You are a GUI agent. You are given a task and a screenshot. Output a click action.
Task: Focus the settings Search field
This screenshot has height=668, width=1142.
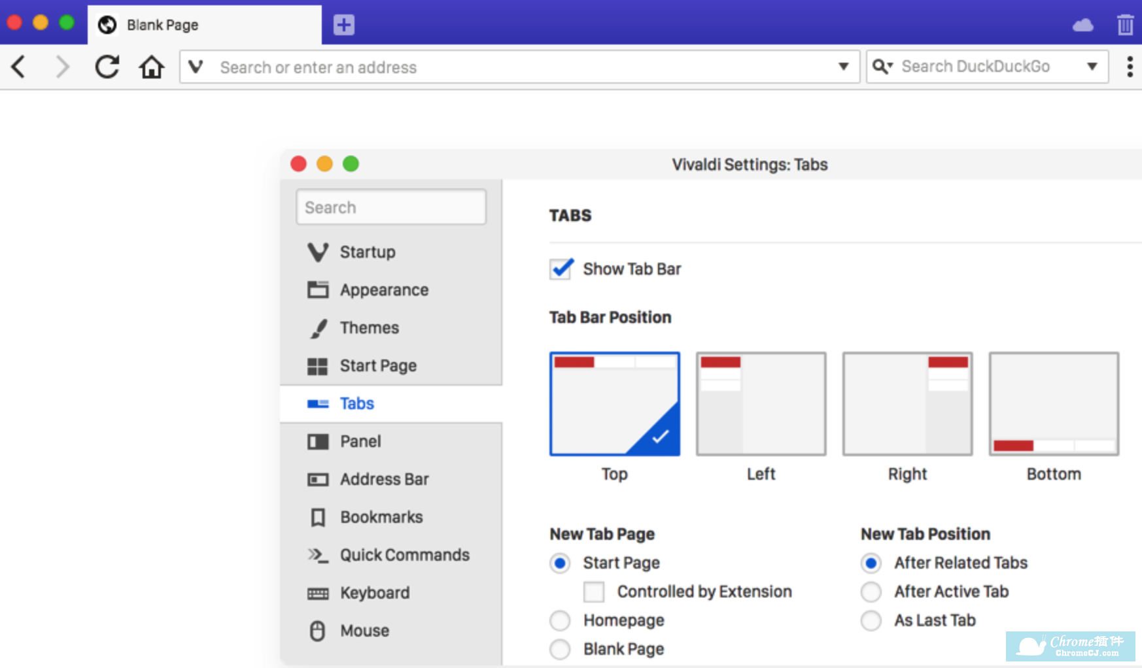point(391,207)
